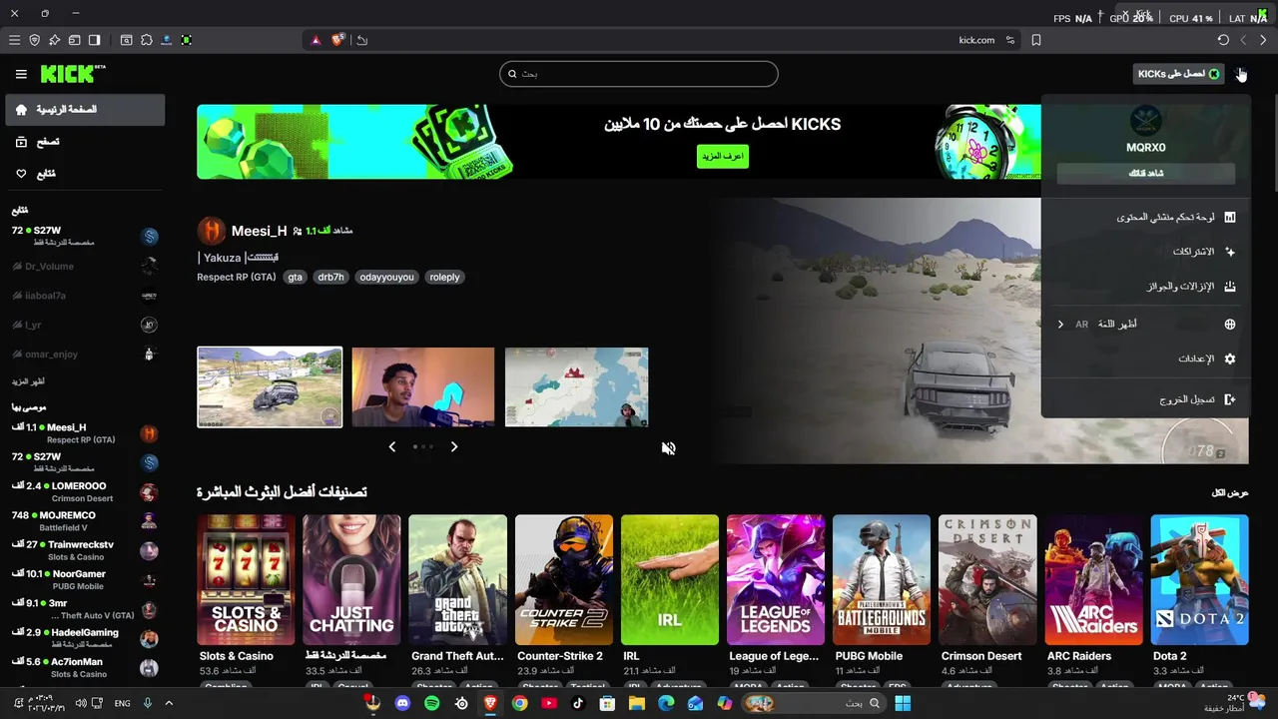This screenshot has width=1278, height=719.
Task: Unmute the featured stream player
Action: click(x=669, y=448)
